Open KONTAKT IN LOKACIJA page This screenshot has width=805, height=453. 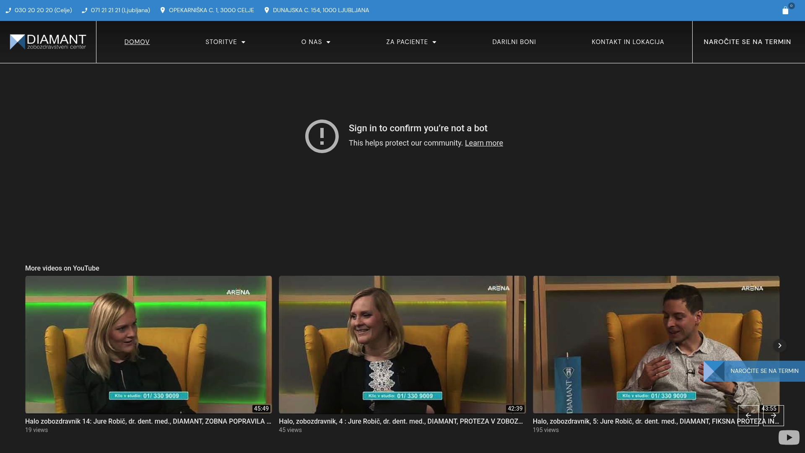628,42
